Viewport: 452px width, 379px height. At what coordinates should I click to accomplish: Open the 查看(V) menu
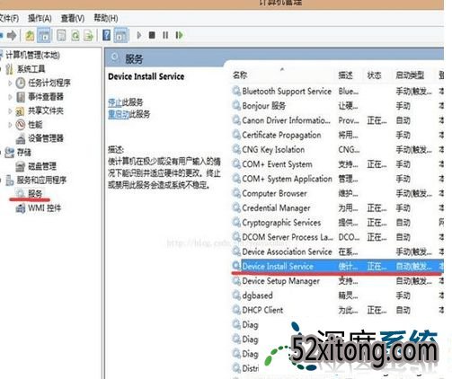pos(73,18)
